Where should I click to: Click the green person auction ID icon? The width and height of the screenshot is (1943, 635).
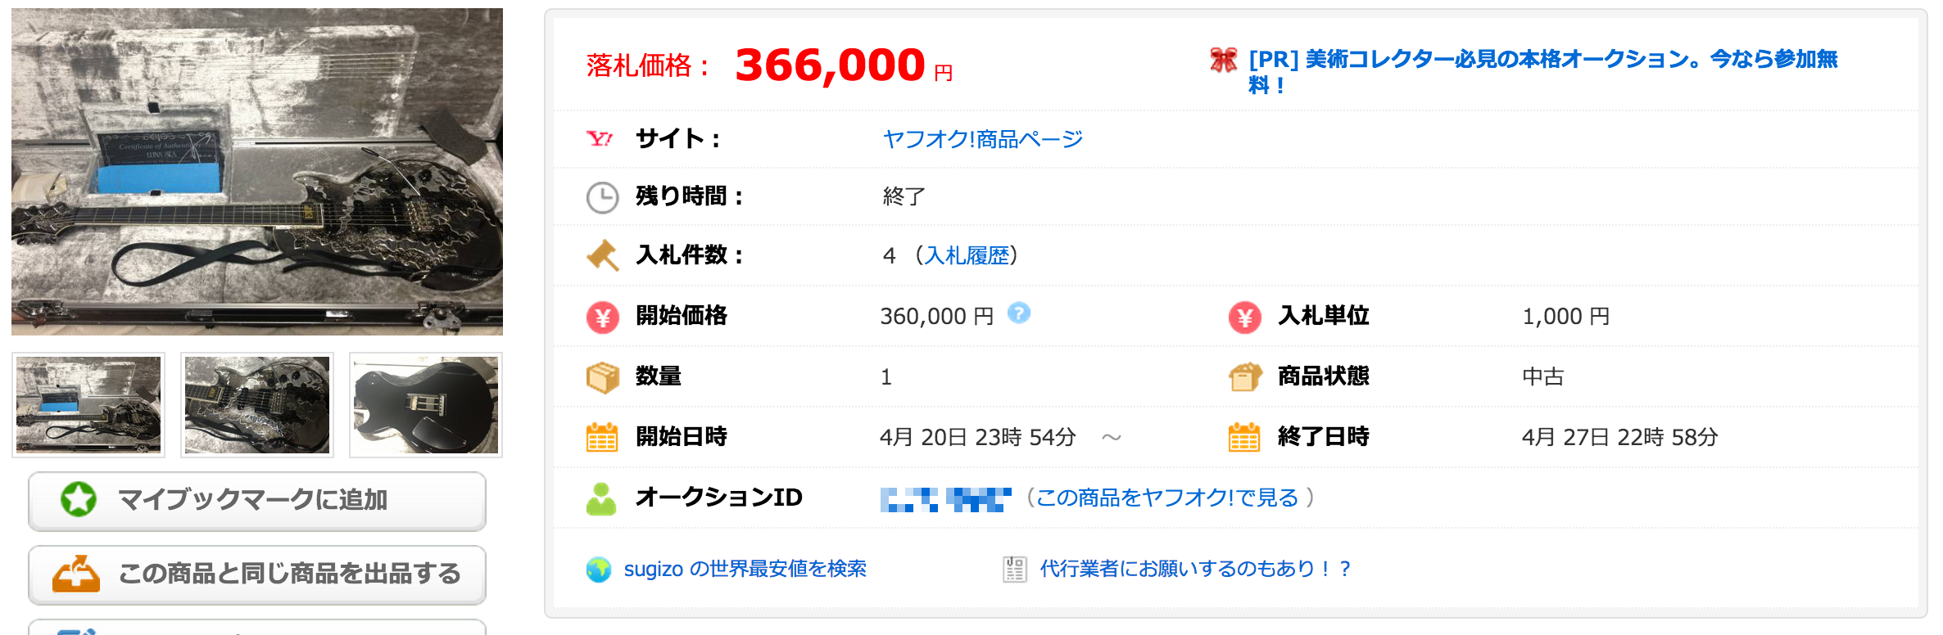pyautogui.click(x=601, y=498)
